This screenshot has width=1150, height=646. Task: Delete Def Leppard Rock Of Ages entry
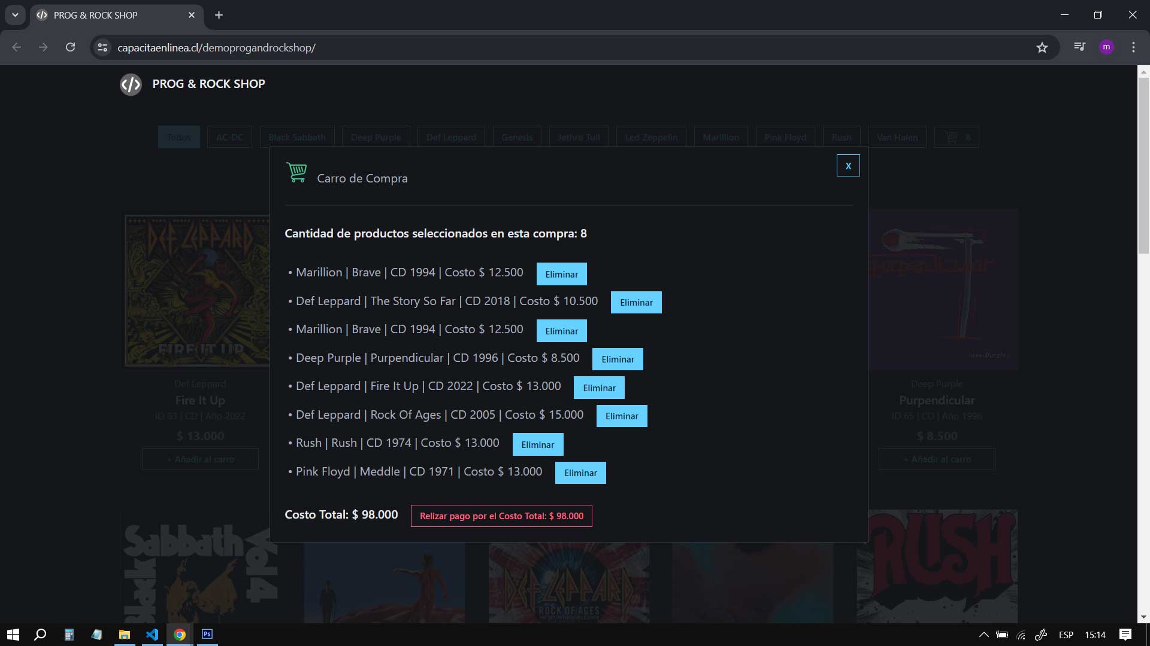pyautogui.click(x=622, y=416)
